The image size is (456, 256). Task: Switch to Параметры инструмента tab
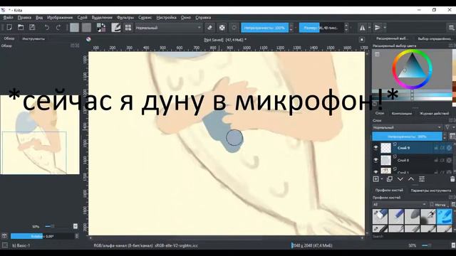click(x=430, y=191)
